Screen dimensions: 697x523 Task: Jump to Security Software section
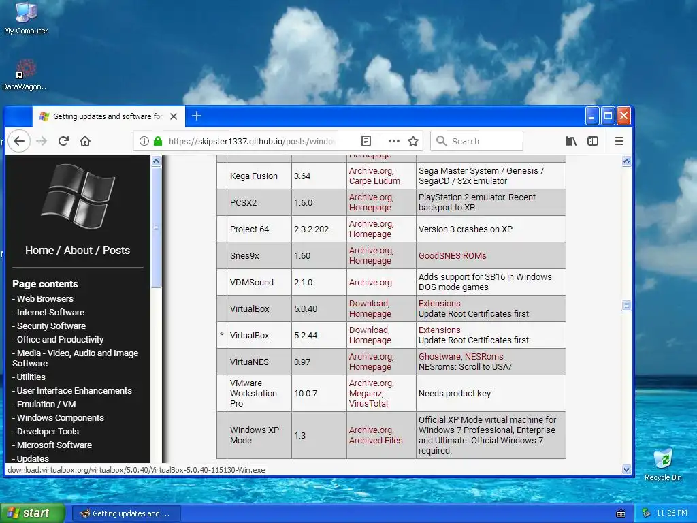tap(51, 326)
